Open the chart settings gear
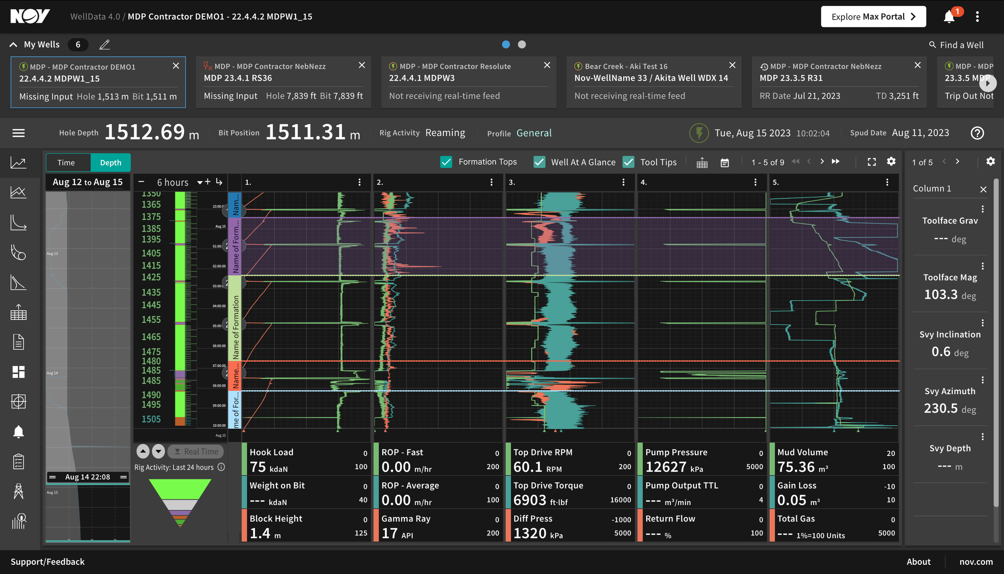Viewport: 1004px width, 574px height. tap(891, 161)
